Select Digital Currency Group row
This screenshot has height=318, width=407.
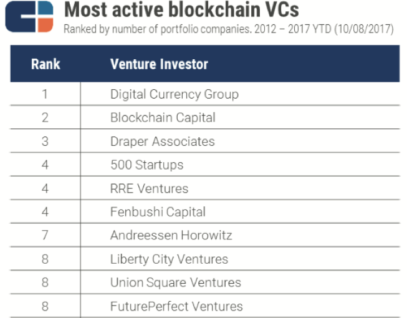click(205, 94)
